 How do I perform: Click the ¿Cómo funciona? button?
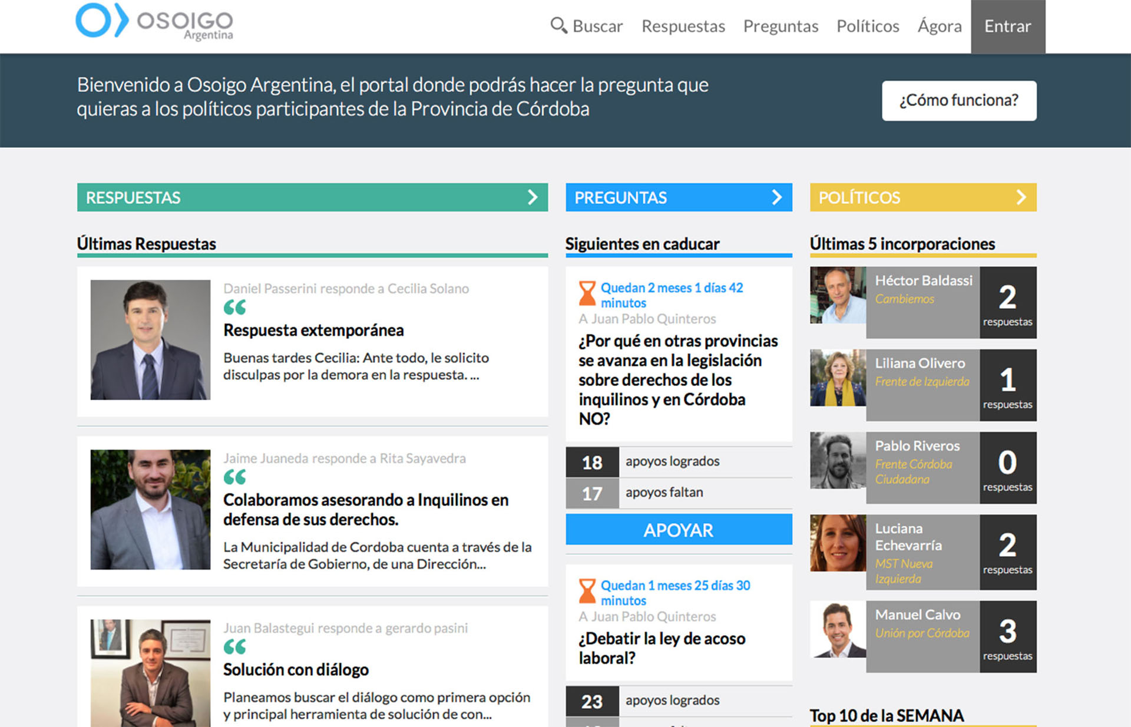coord(958,101)
